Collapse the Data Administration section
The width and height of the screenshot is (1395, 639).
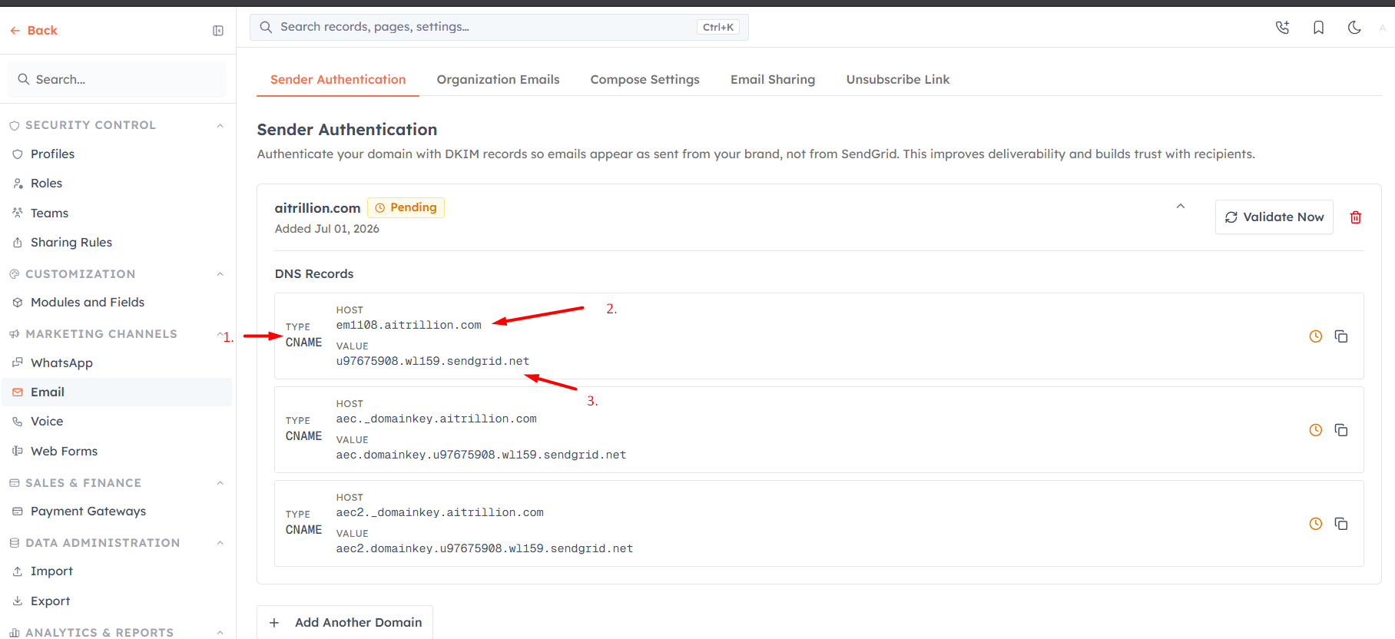(x=220, y=543)
